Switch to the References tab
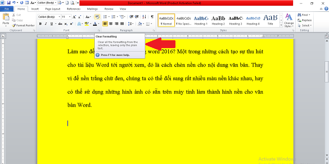This screenshot has width=329, height=164. pos(74,9)
